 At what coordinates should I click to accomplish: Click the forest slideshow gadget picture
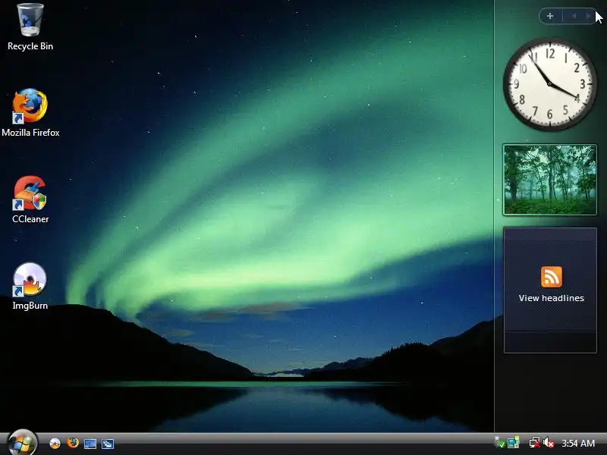coord(549,180)
